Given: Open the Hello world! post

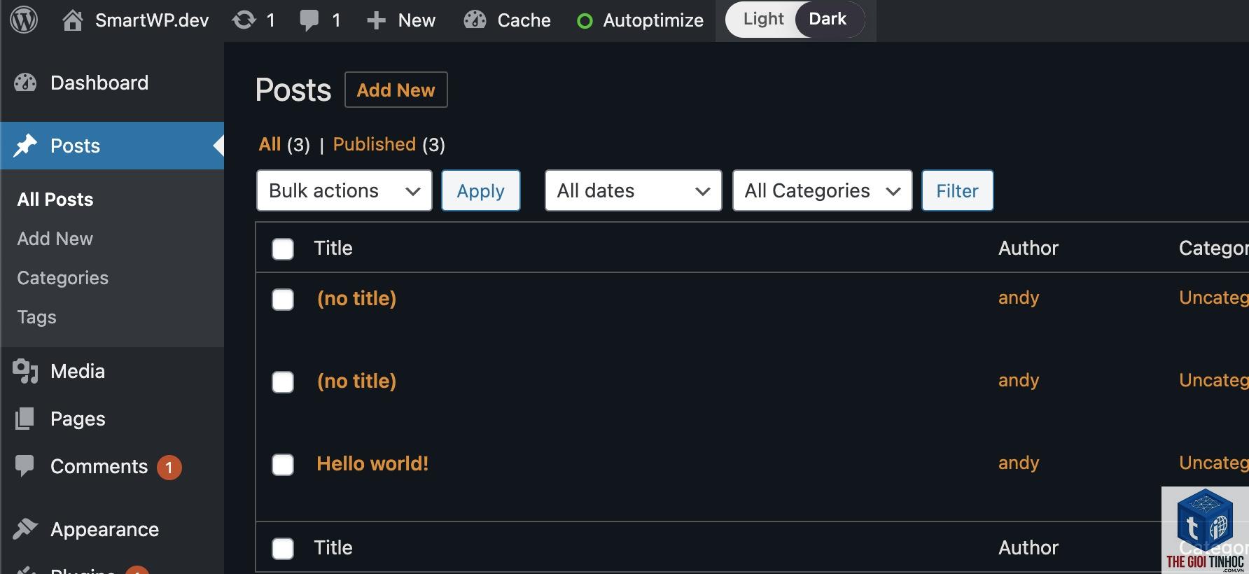Looking at the screenshot, I should 372,463.
